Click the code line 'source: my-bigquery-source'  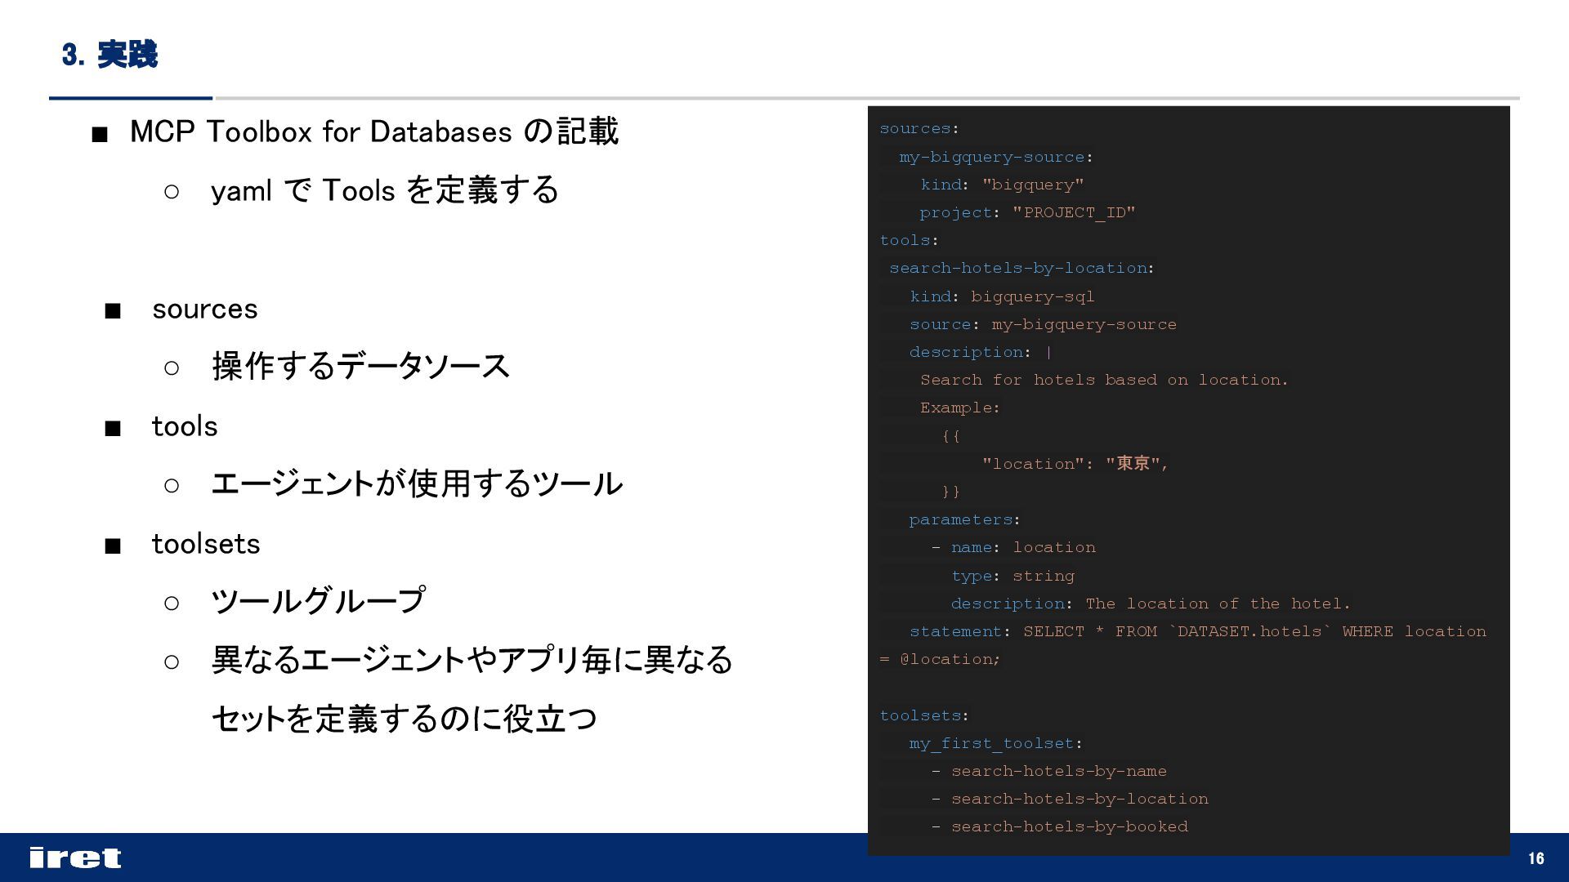(1043, 324)
